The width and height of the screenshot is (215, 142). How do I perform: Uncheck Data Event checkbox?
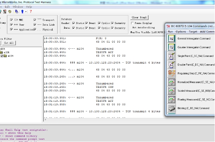(x=86, y=28)
